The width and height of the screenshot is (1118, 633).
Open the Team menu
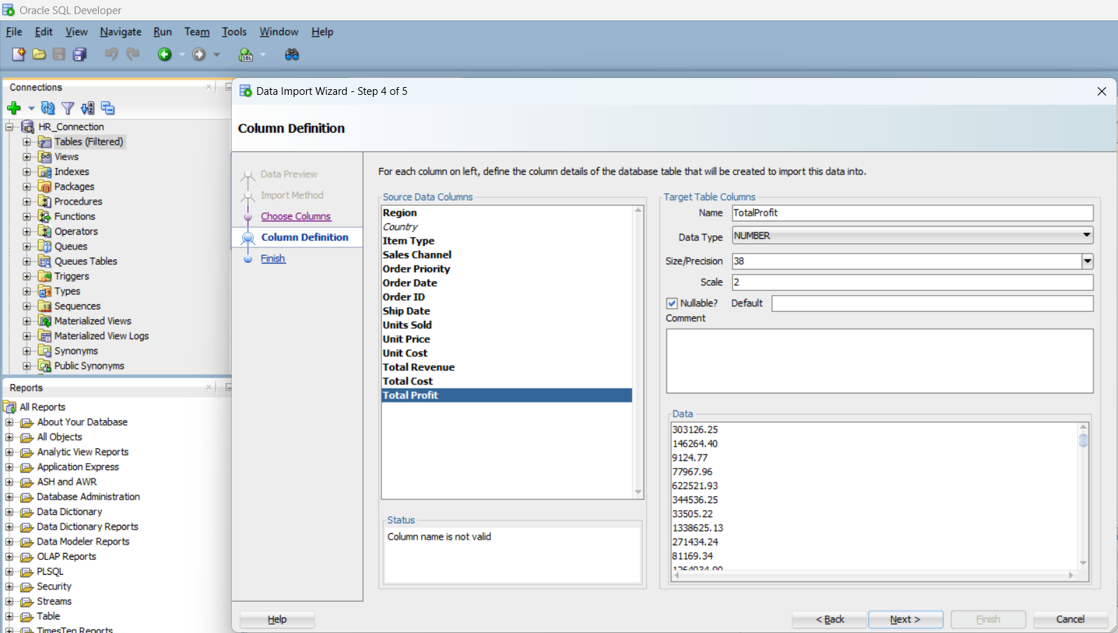[197, 32]
